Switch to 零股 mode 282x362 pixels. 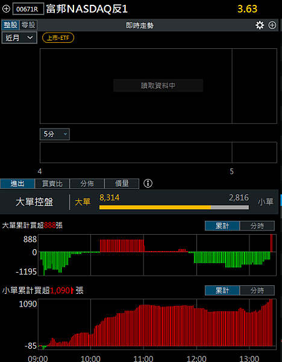click(28, 25)
